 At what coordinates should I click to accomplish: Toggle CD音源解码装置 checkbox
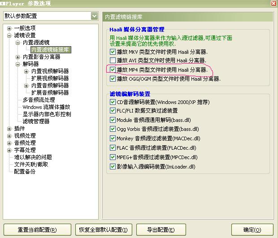coord(113,102)
